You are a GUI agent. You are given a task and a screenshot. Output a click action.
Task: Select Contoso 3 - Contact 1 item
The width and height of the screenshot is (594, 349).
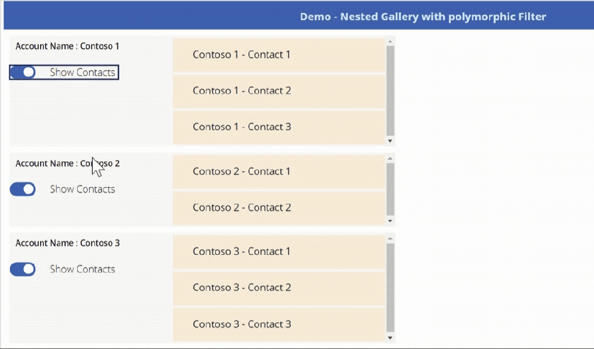pyautogui.click(x=278, y=252)
